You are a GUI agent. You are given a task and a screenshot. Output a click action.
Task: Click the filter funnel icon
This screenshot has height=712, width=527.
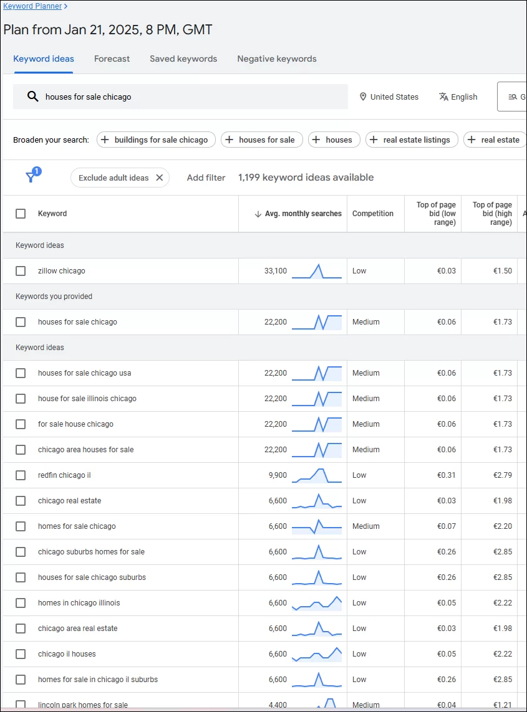pyautogui.click(x=31, y=177)
